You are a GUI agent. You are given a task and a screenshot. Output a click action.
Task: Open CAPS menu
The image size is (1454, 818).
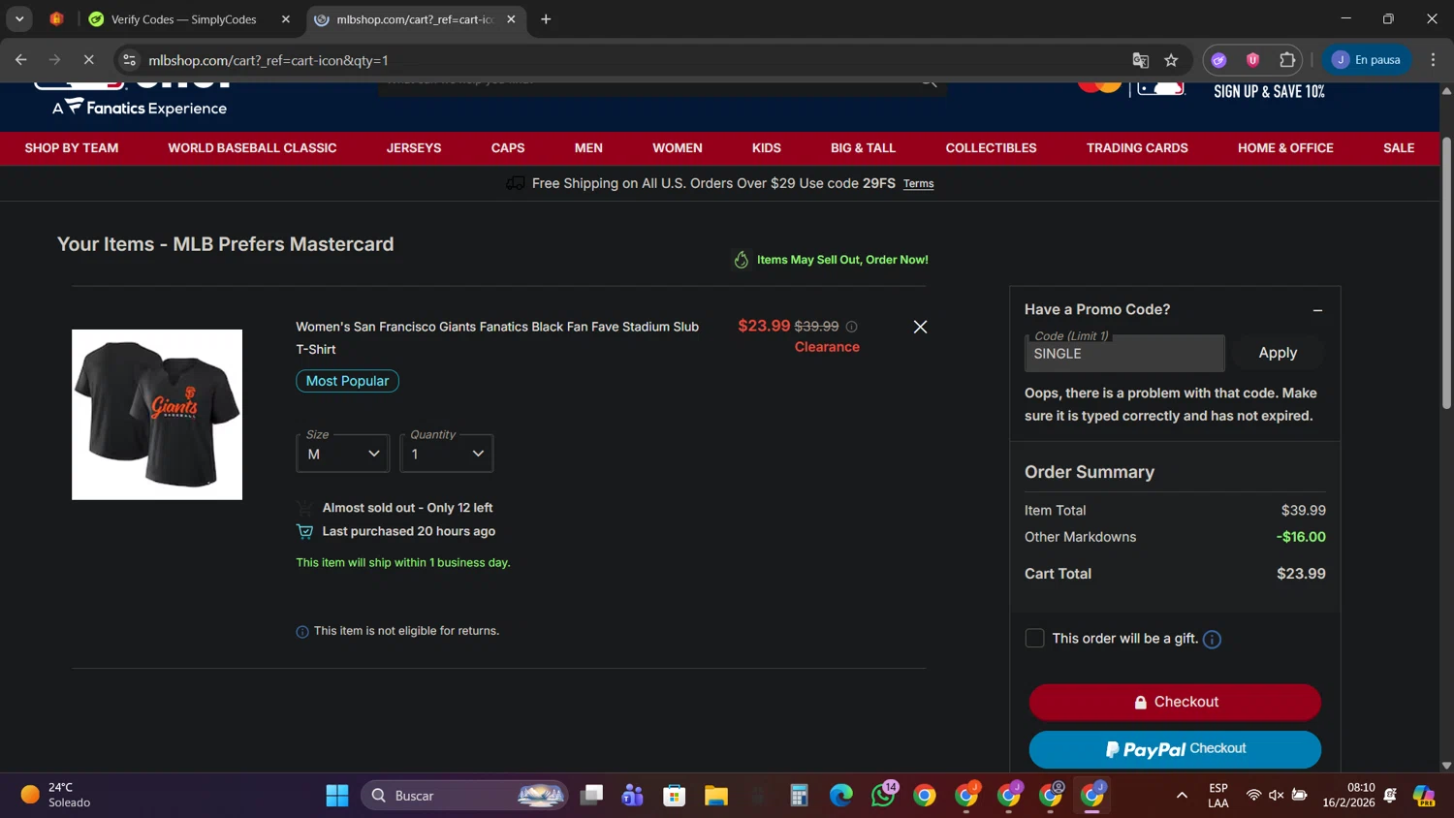508,148
